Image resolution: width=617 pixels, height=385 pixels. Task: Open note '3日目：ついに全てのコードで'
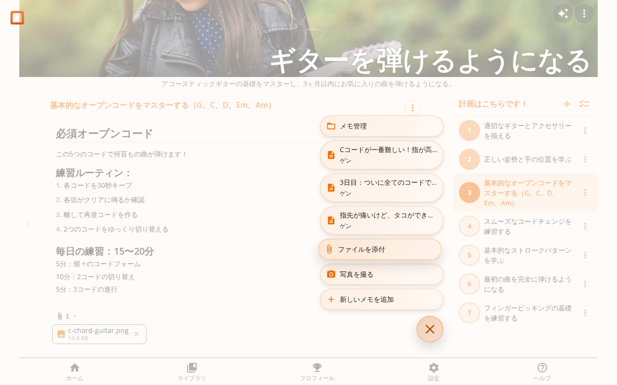tap(382, 188)
